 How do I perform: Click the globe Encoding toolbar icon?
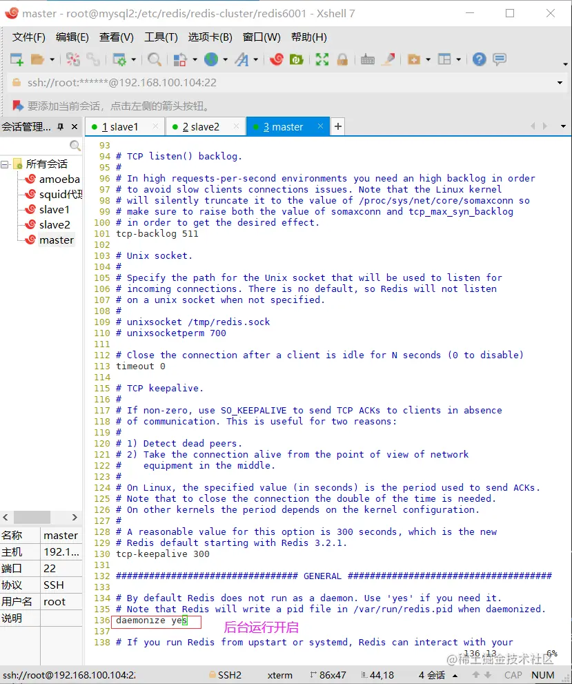pos(211,59)
